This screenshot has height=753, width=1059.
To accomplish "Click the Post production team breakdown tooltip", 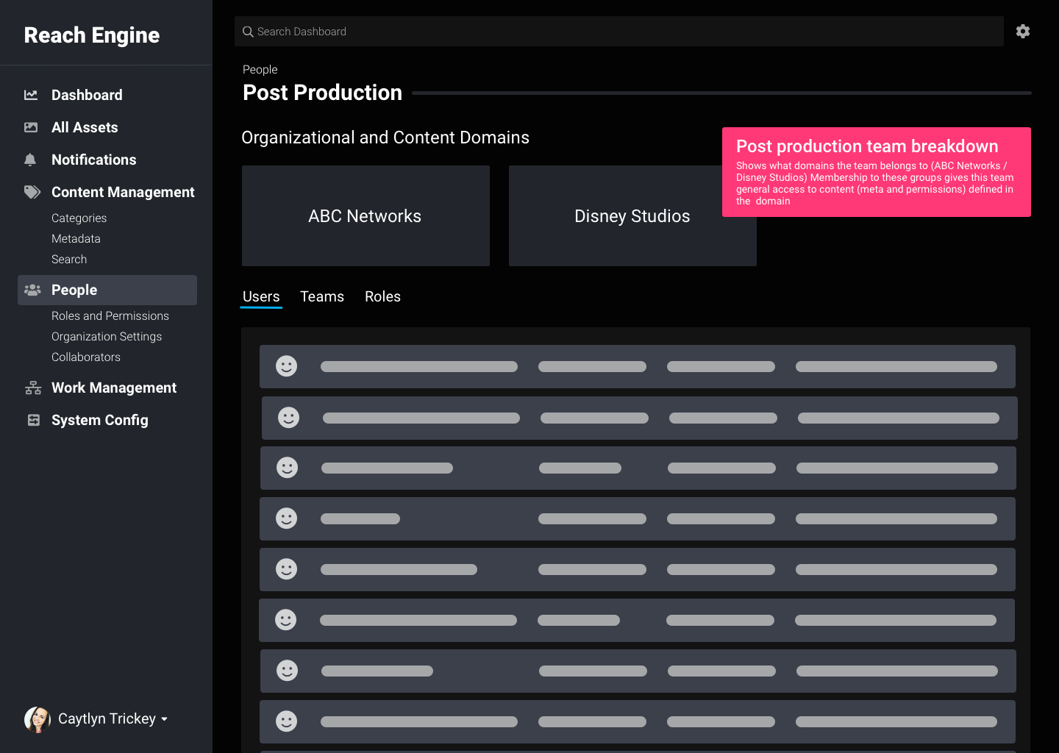I will click(x=877, y=172).
